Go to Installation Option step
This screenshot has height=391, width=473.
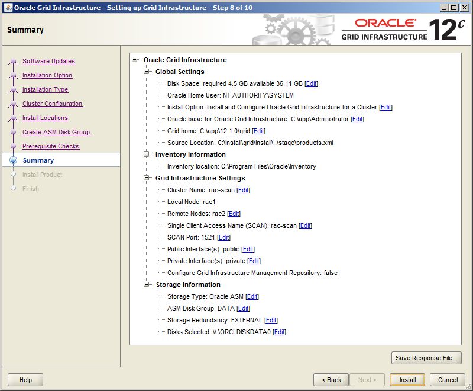pyautogui.click(x=47, y=75)
